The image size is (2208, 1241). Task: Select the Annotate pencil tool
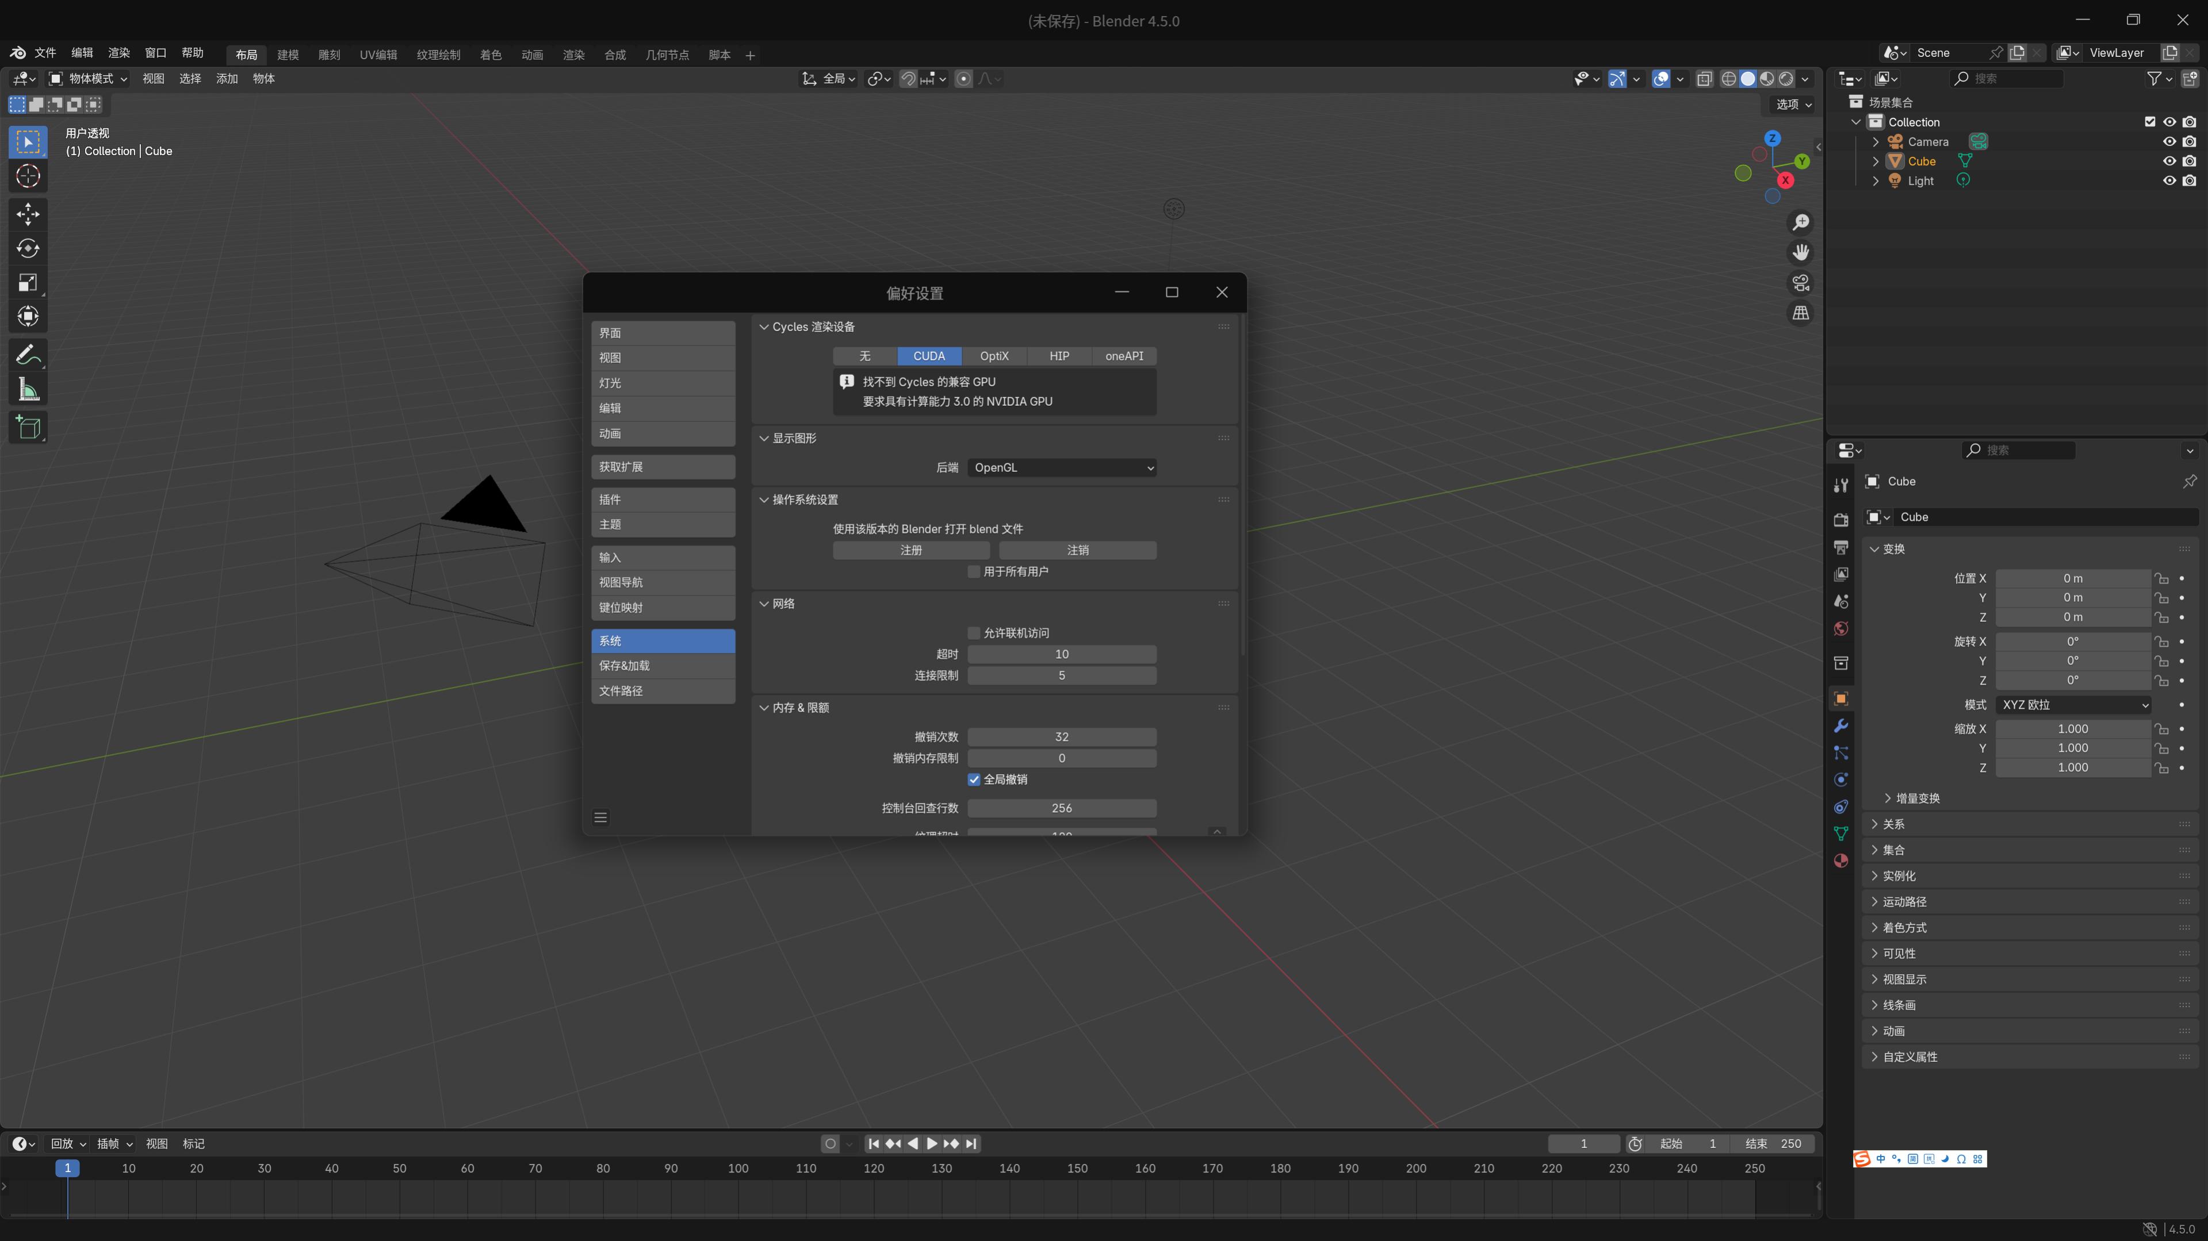coord(28,355)
